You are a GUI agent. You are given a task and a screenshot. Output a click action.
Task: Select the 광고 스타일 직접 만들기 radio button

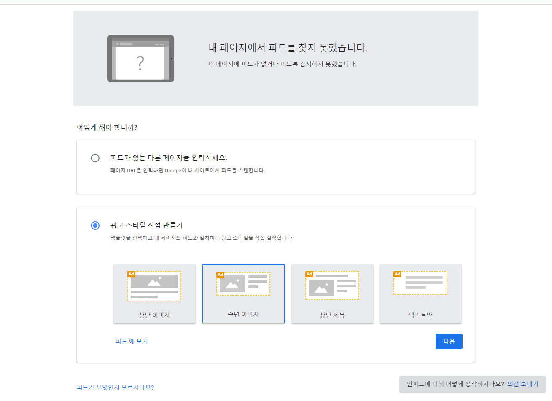click(x=95, y=226)
